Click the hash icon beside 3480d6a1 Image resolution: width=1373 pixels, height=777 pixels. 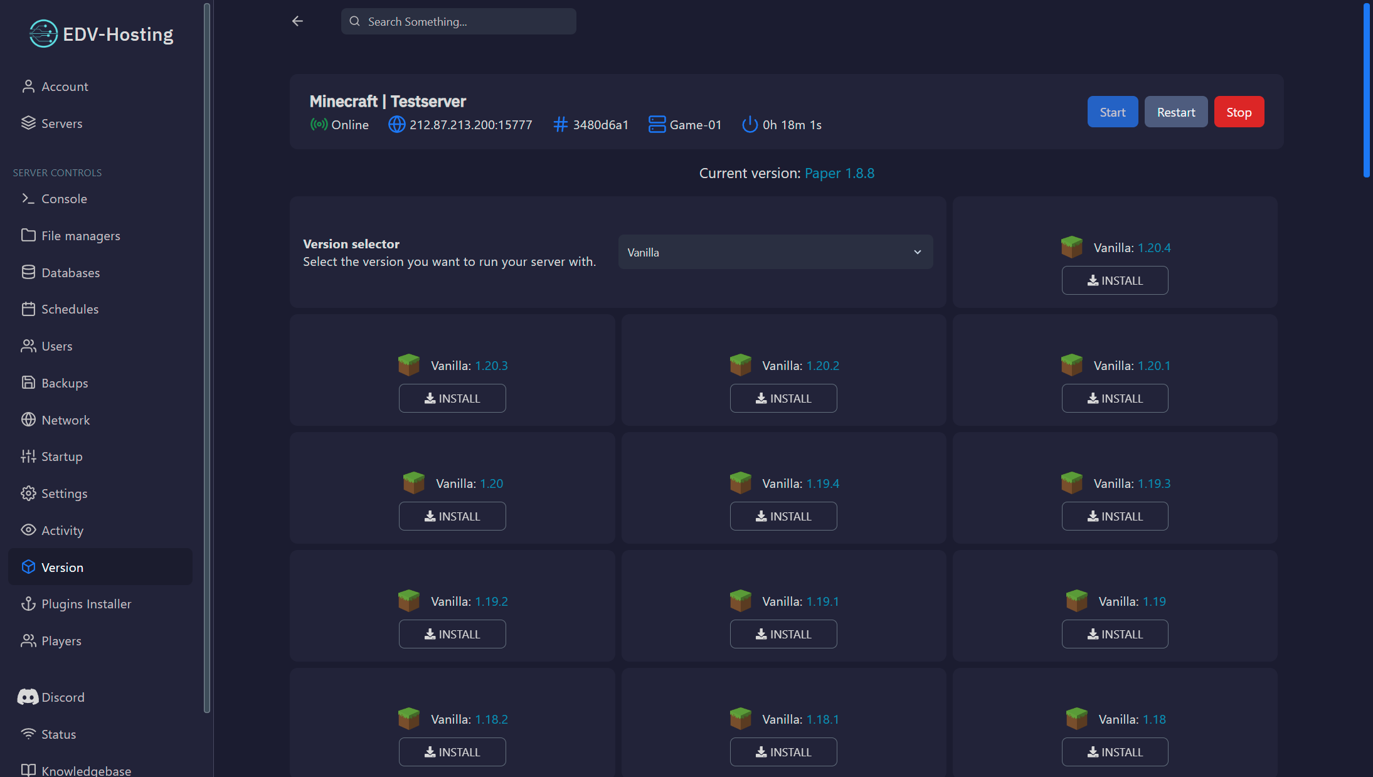(x=560, y=124)
